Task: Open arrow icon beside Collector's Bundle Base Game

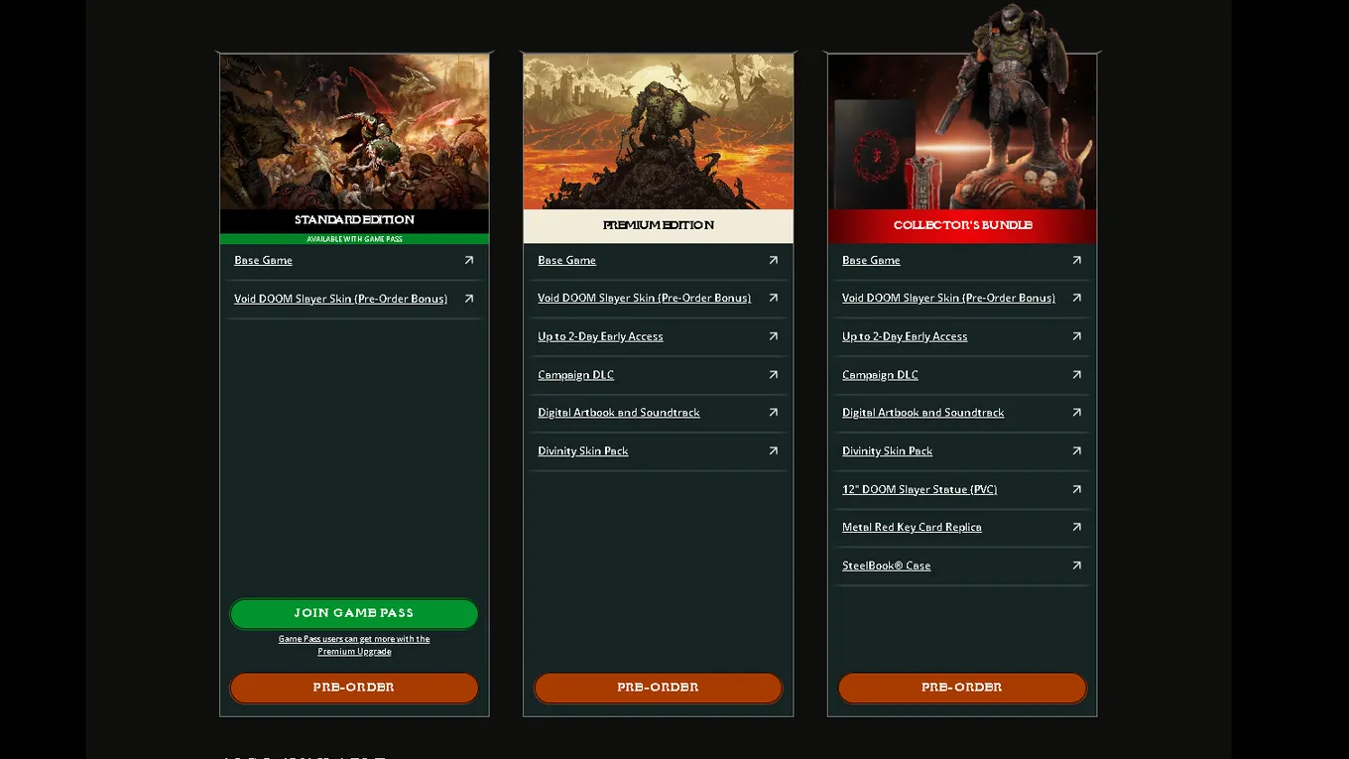Action: [1076, 260]
